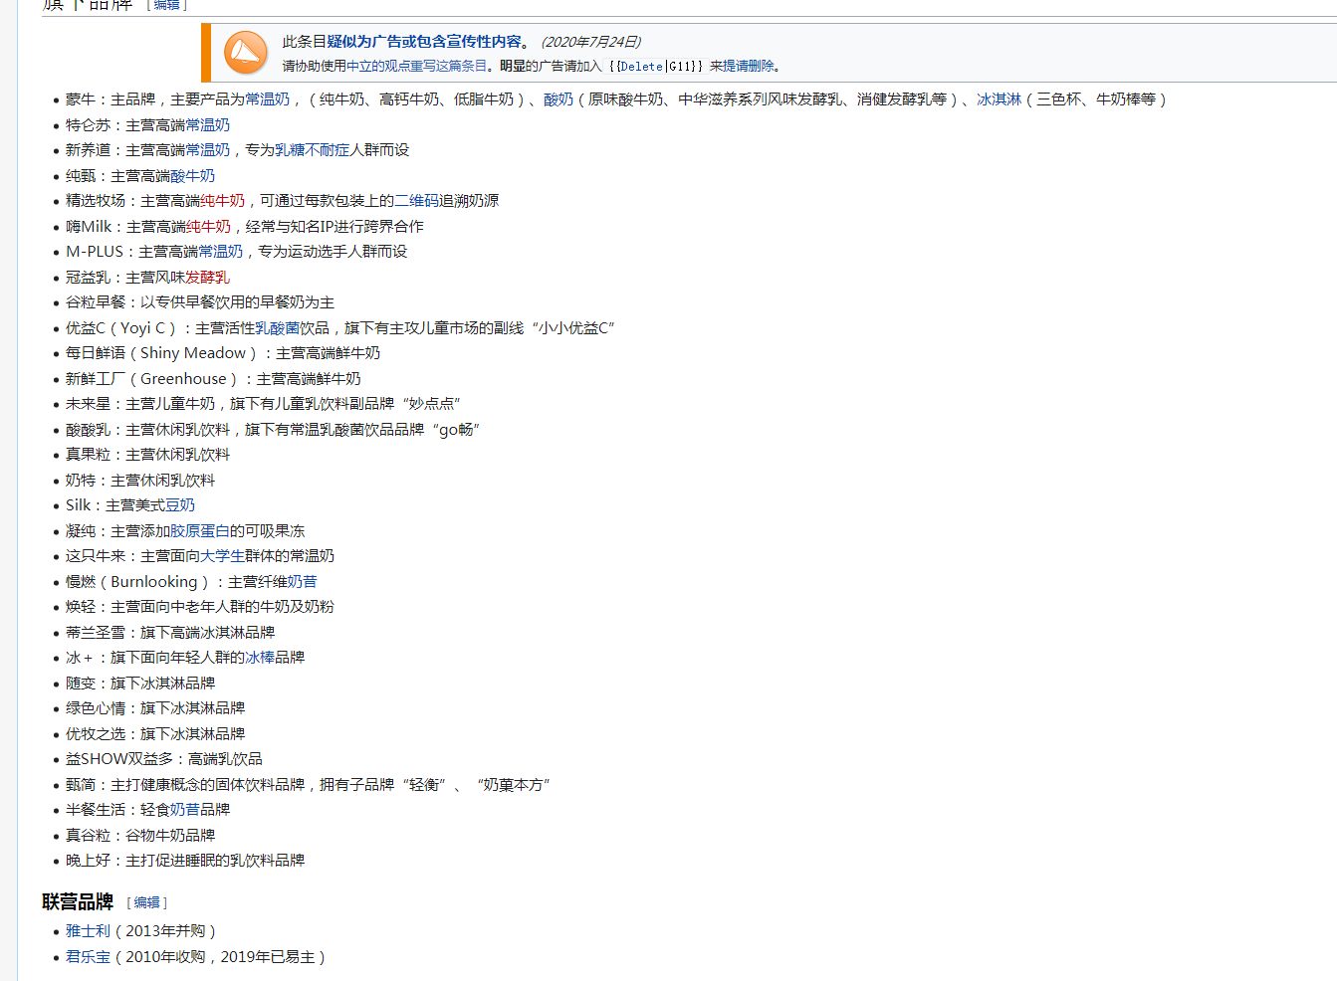1337x981 pixels.
Task: Open the 酸奶 link in the 蒙牛 row
Action: click(x=558, y=99)
